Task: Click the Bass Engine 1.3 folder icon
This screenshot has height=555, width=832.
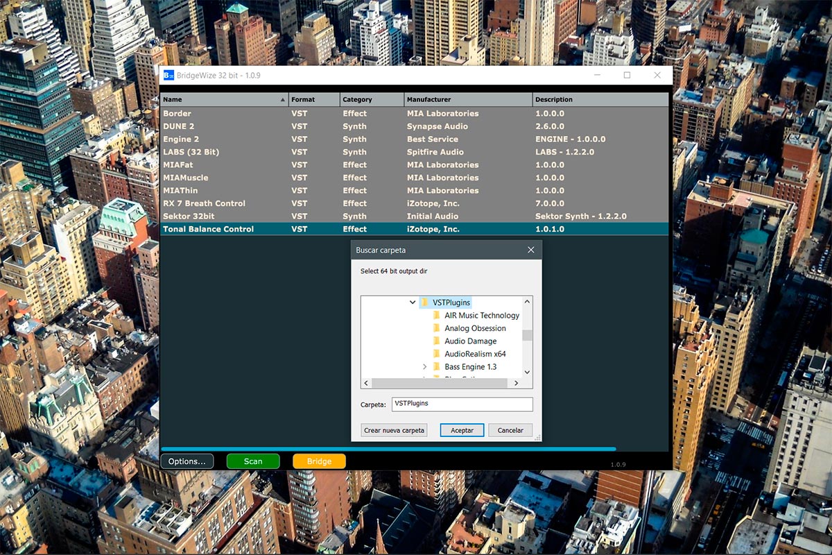Action: (437, 367)
